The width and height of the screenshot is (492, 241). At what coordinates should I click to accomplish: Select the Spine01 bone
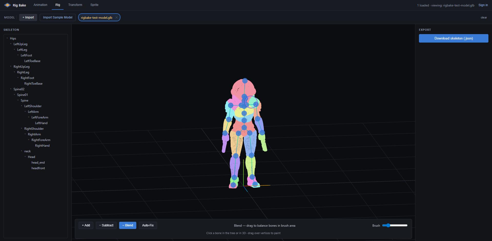click(x=23, y=95)
